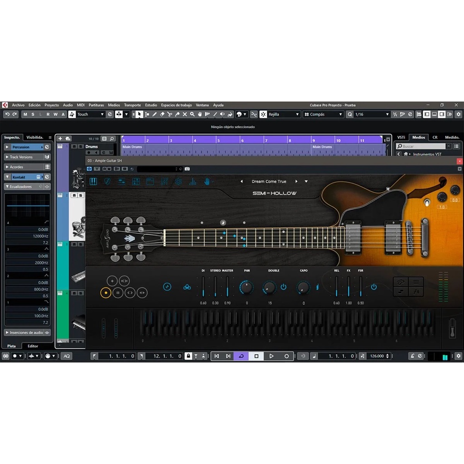Viewport: 464px width, 464px height.
Task: Click Record in transport bar
Action: tap(286, 356)
